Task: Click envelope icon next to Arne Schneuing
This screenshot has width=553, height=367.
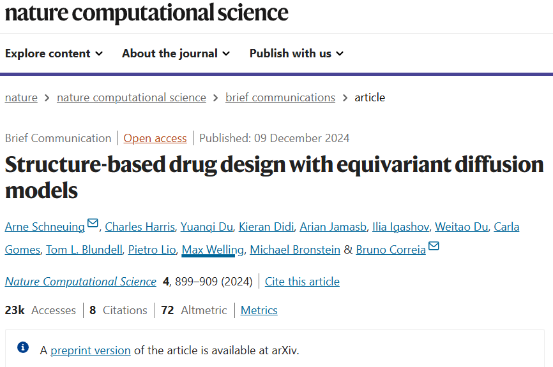Action: [93, 224]
